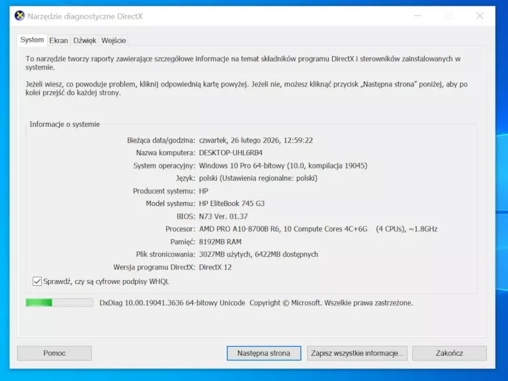Viewport: 508px width, 381px height.
Task: Click the Pomoc button
Action: point(54,353)
